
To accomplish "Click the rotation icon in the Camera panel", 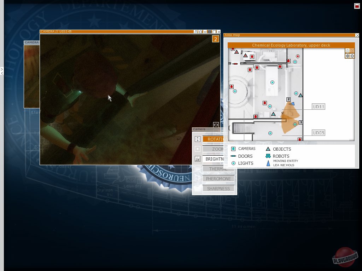I will [198, 139].
